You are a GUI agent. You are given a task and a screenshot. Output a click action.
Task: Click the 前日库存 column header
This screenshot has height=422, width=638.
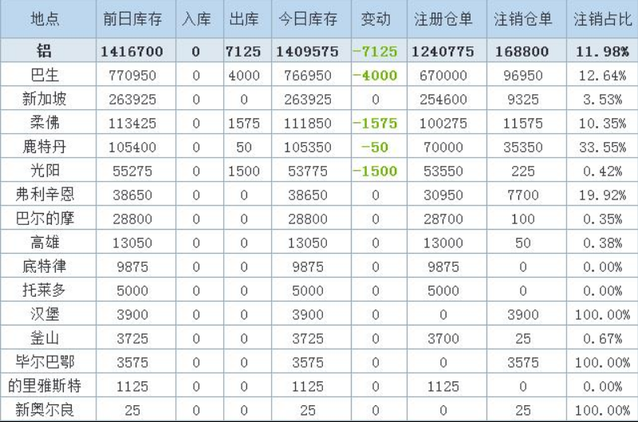[132, 19]
